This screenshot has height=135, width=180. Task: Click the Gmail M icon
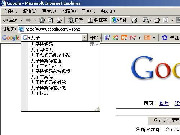point(133,38)
